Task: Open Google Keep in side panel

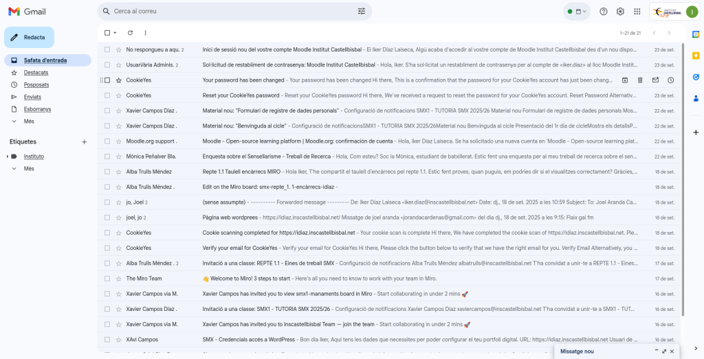Action: 696,56
